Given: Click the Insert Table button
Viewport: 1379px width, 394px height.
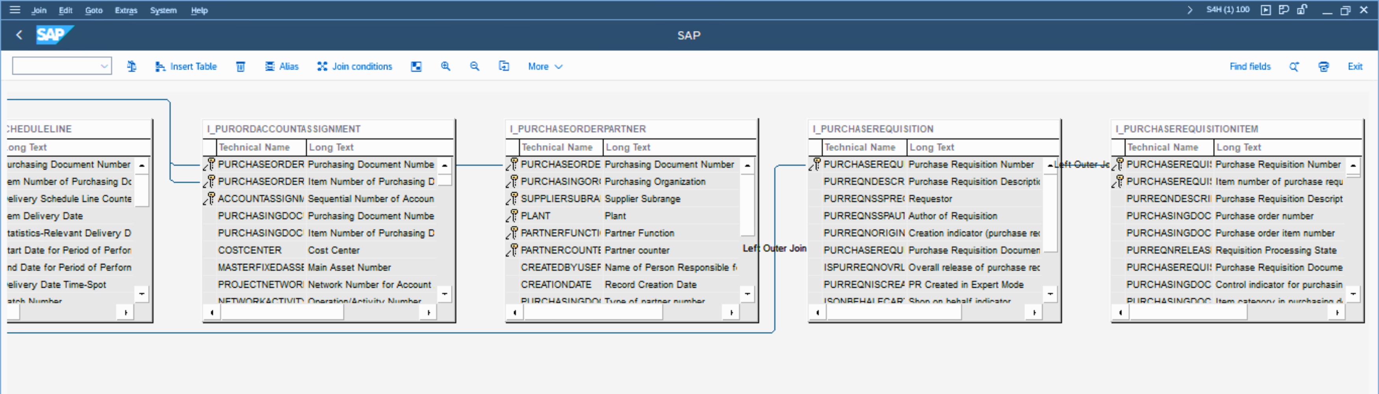Looking at the screenshot, I should tap(186, 66).
